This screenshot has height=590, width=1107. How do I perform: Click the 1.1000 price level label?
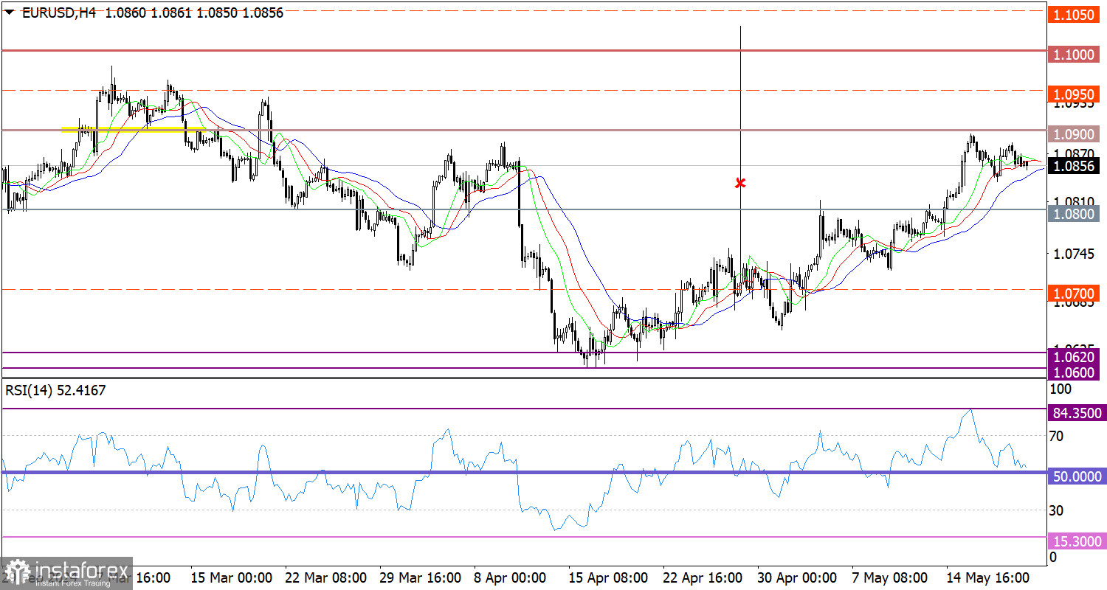[1073, 55]
